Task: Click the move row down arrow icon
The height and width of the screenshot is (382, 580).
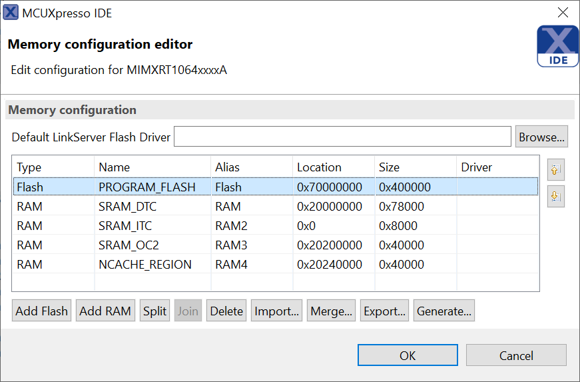Action: click(555, 197)
